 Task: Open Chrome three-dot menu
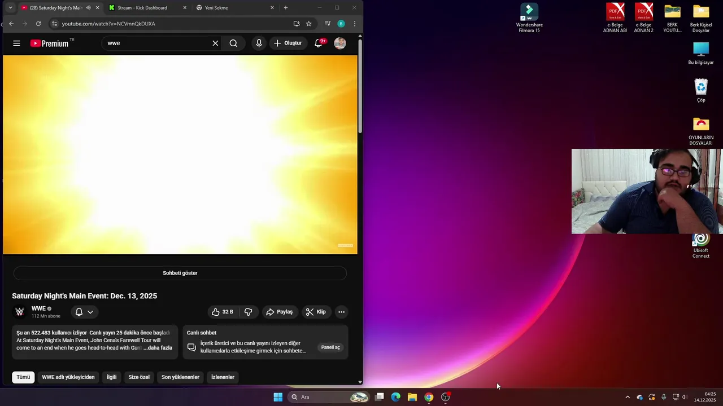coord(355,24)
